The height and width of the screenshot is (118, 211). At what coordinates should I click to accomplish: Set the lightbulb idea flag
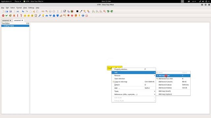[x=43, y=15]
